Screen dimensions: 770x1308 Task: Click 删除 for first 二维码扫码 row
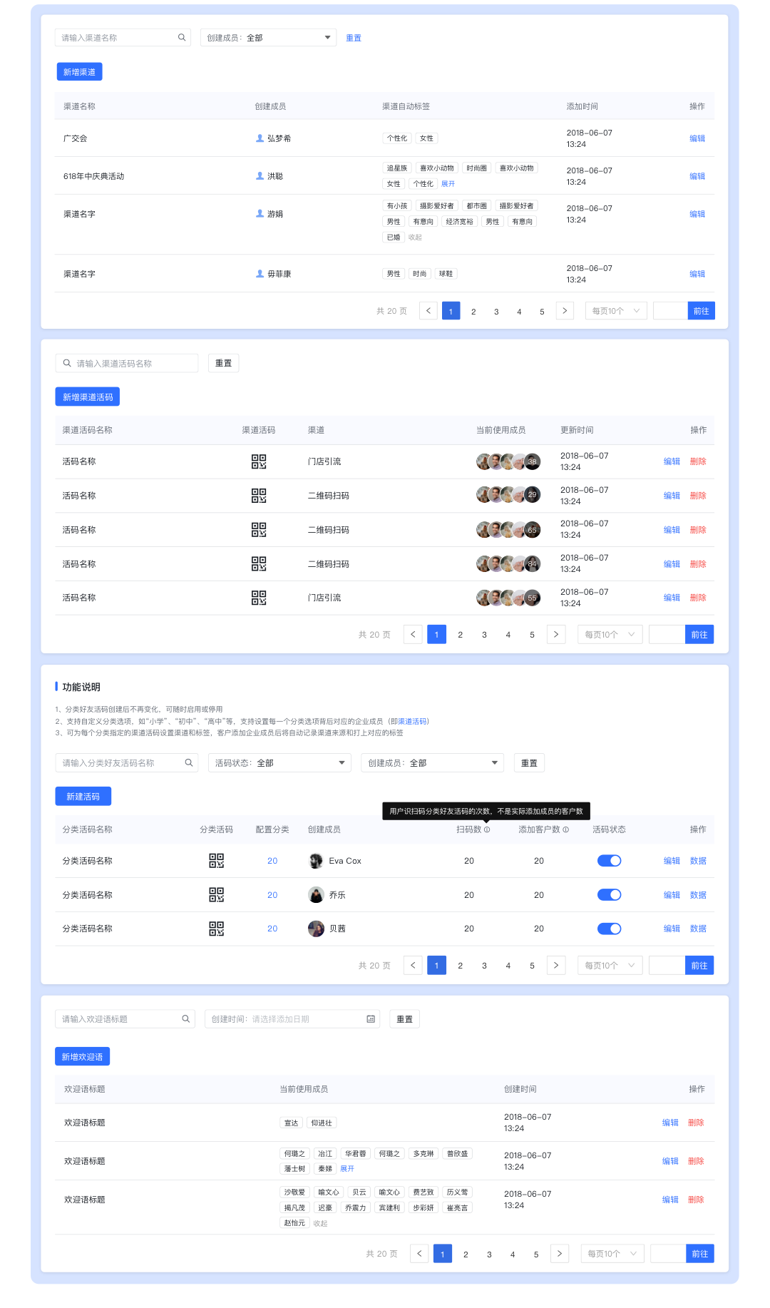click(x=698, y=496)
